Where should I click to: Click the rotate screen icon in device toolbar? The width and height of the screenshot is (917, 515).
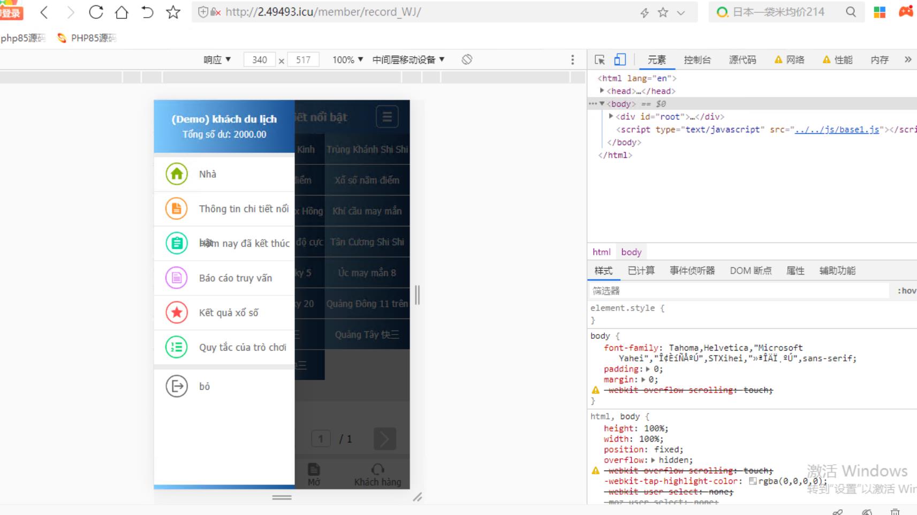467,59
